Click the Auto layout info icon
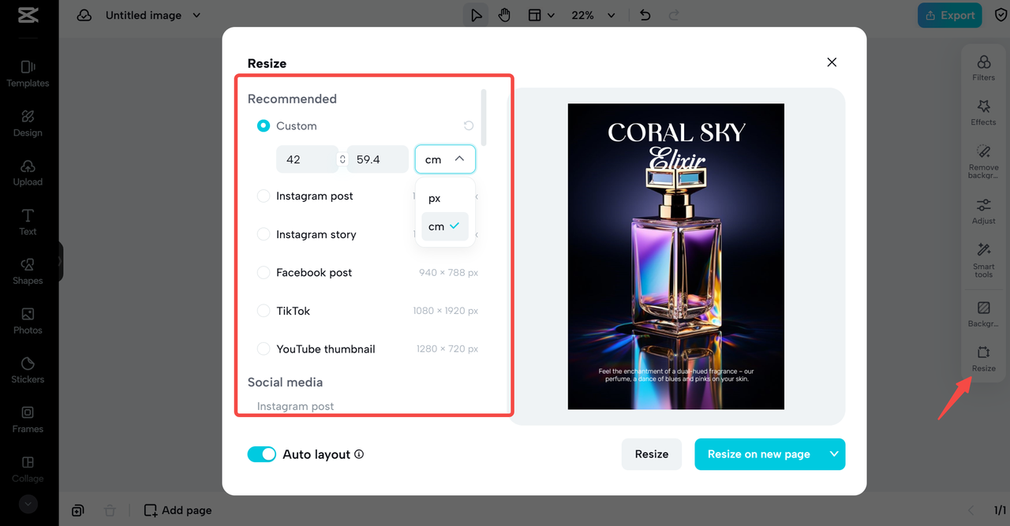The width and height of the screenshot is (1010, 526). pyautogui.click(x=359, y=454)
